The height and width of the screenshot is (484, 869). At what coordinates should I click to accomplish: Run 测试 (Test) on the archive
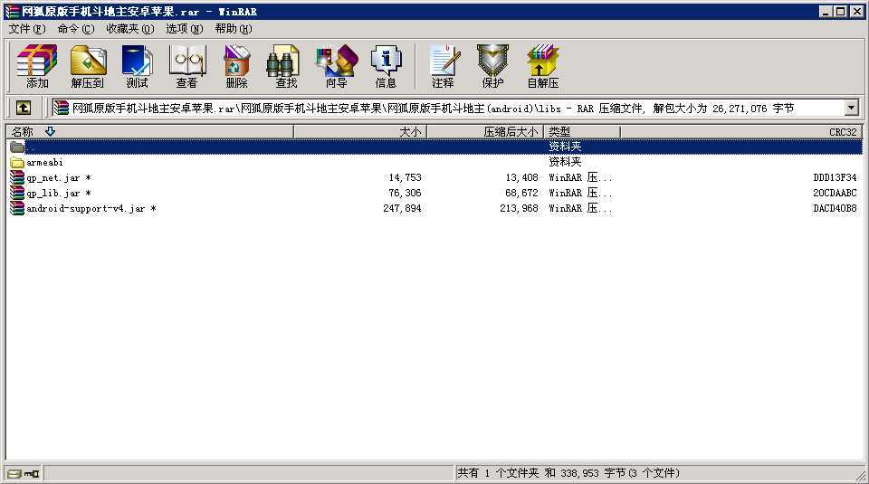click(137, 67)
